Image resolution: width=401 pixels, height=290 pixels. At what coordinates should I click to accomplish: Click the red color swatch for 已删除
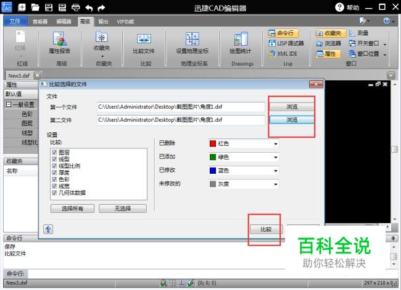pyautogui.click(x=213, y=143)
